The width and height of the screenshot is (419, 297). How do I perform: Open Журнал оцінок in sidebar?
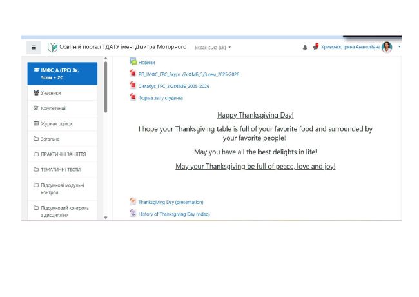63,123
